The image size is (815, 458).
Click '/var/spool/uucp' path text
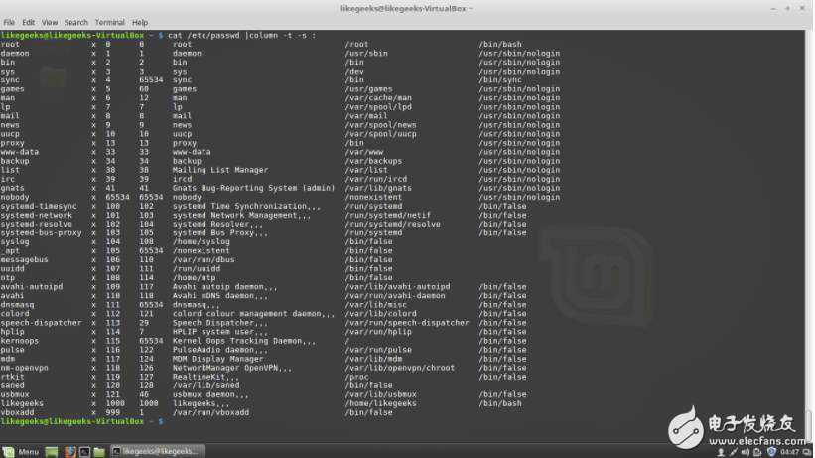coord(380,134)
